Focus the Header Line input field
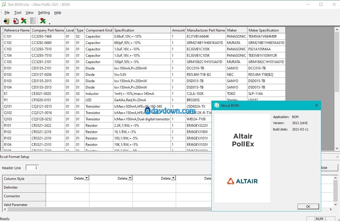 (x=32, y=168)
